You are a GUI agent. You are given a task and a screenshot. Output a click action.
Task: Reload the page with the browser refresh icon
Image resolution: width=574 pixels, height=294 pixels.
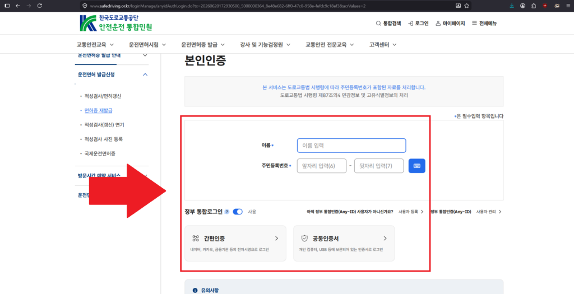[40, 6]
